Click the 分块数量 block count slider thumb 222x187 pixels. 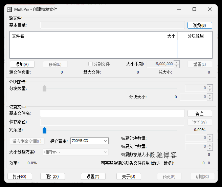coord(44,88)
